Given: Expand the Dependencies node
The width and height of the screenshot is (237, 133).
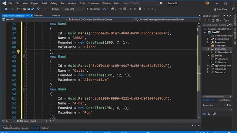Looking at the screenshot, I should 208,39.
